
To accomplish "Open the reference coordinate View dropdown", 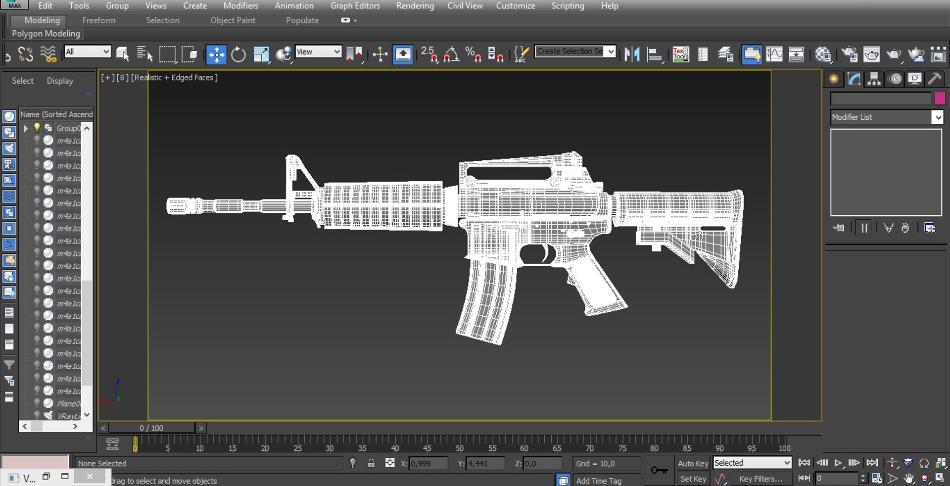I will click(319, 51).
